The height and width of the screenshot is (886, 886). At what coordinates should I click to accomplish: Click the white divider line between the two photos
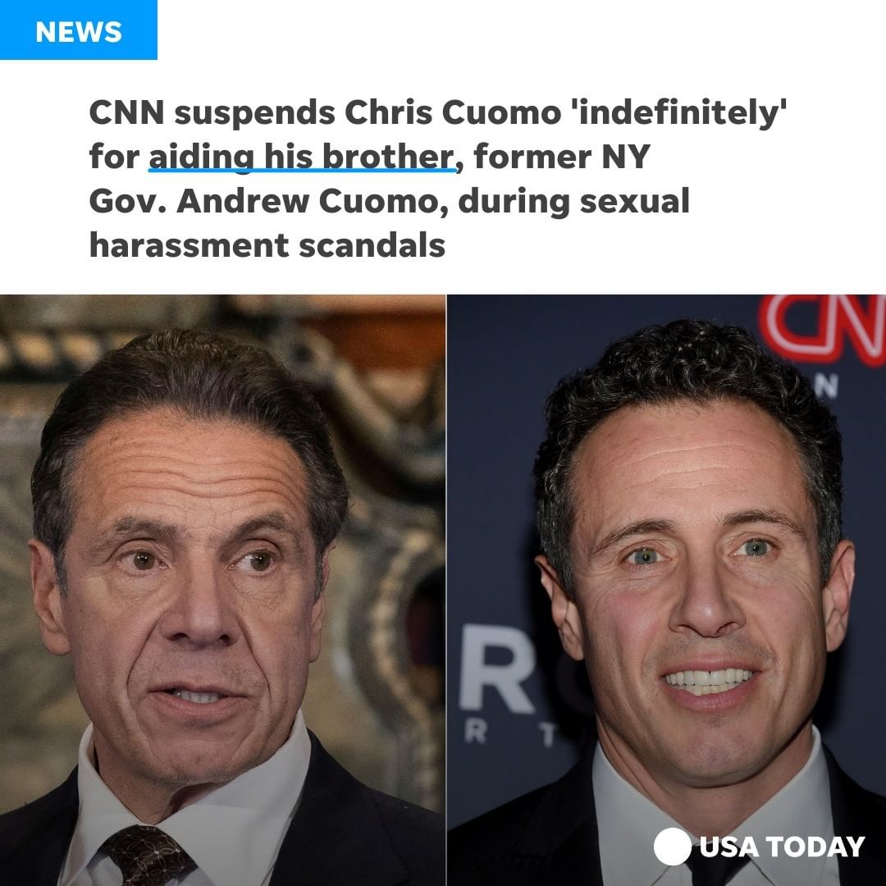pyautogui.click(x=446, y=590)
